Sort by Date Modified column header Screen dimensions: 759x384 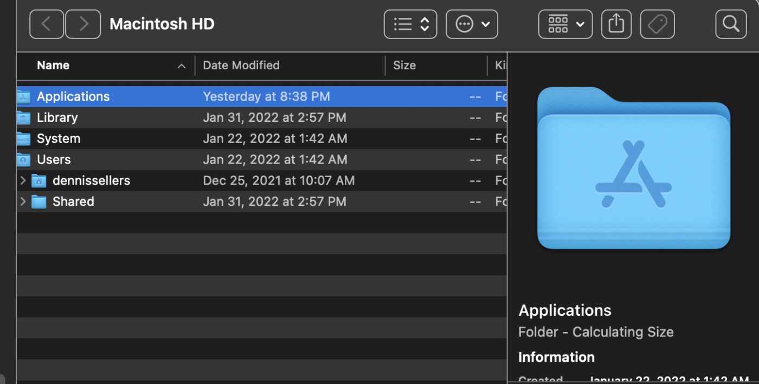(241, 66)
